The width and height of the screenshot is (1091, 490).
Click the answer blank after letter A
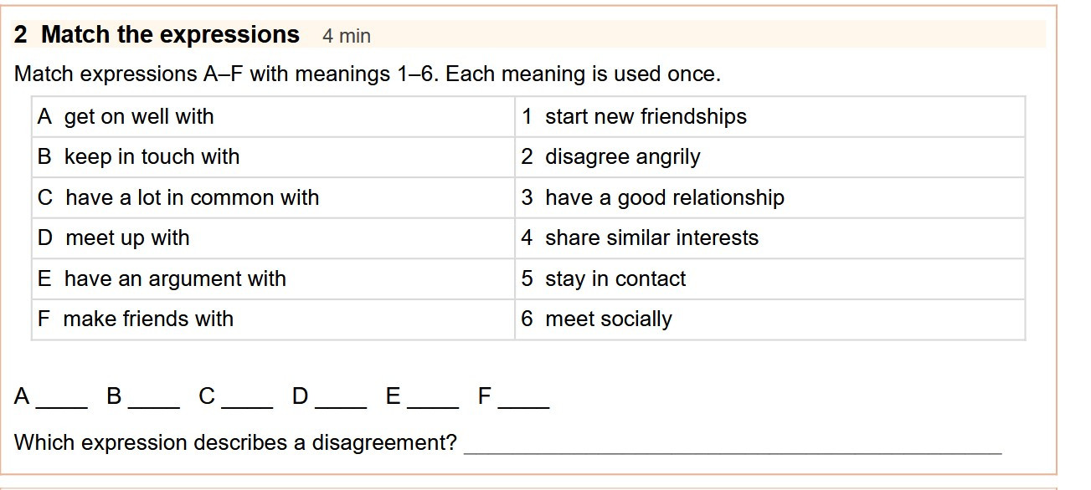click(x=61, y=398)
